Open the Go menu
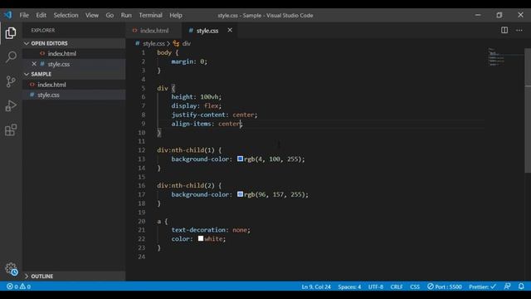The image size is (531, 299). tap(110, 15)
